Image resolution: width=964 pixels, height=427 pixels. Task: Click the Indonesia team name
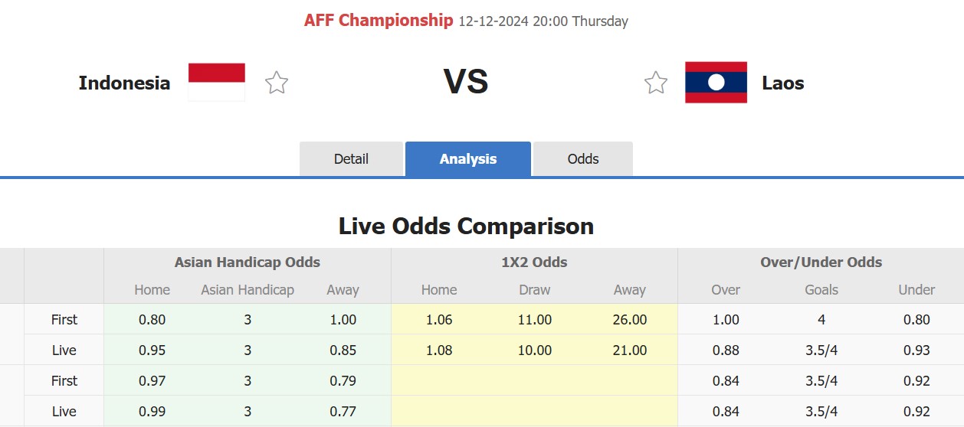(124, 83)
